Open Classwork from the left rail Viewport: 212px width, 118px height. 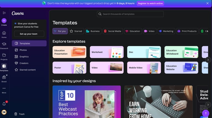[4, 46]
